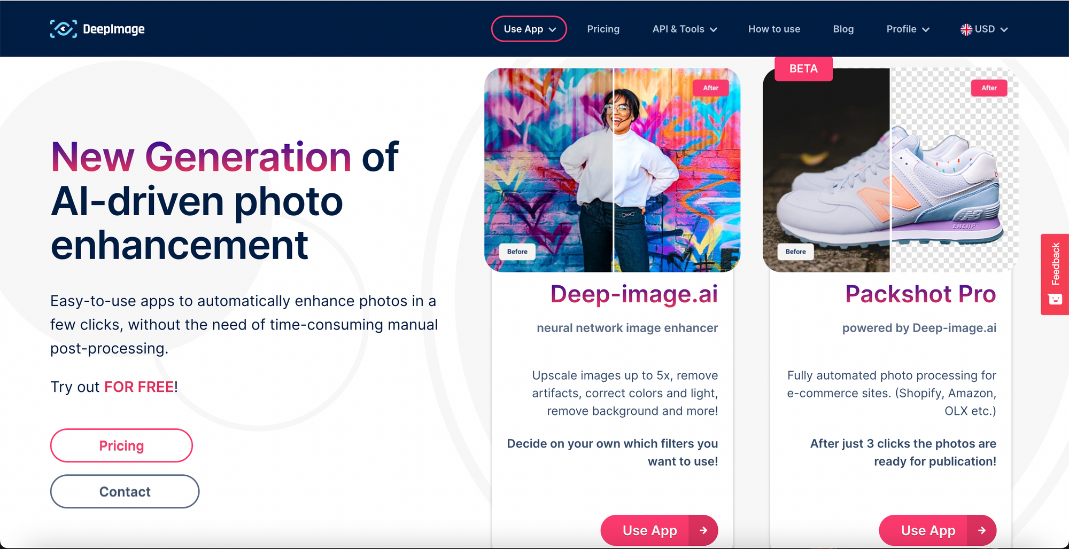The width and height of the screenshot is (1069, 549).
Task: Open the Profile dropdown chevron
Action: point(926,30)
